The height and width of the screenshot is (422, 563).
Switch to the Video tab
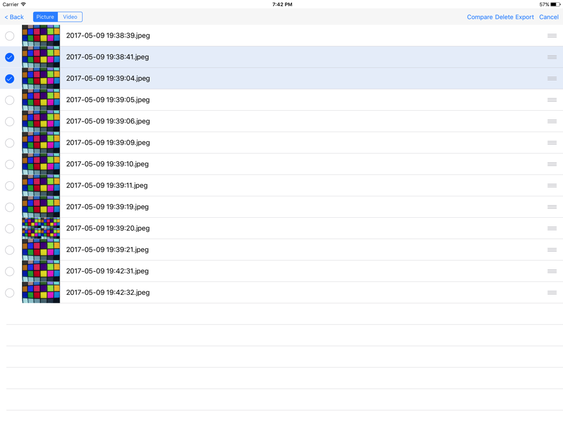(70, 17)
